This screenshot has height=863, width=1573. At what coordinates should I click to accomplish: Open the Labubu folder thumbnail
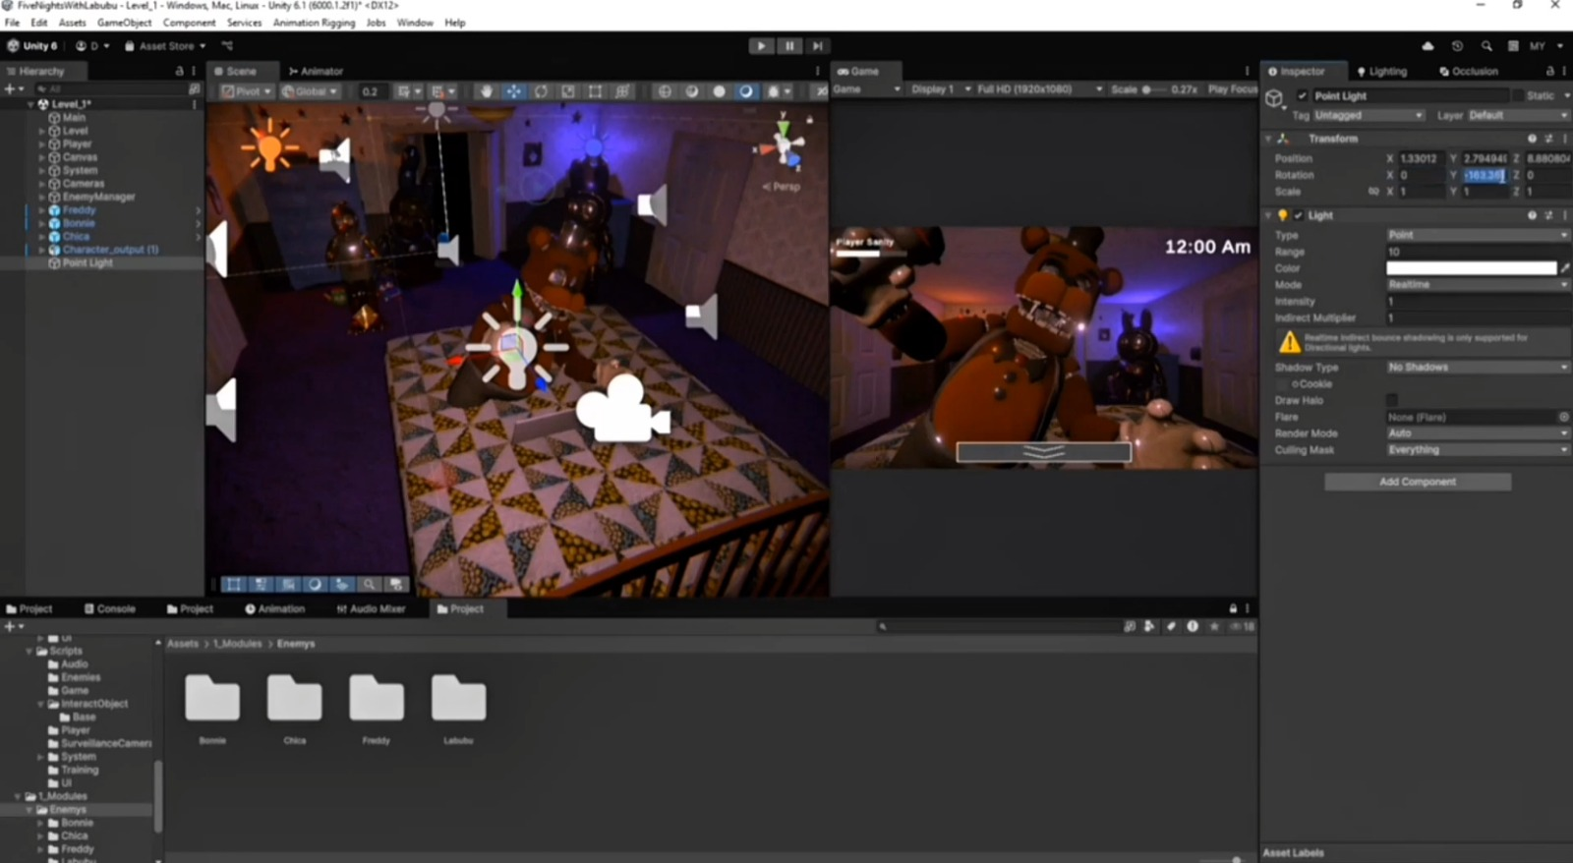tap(458, 698)
